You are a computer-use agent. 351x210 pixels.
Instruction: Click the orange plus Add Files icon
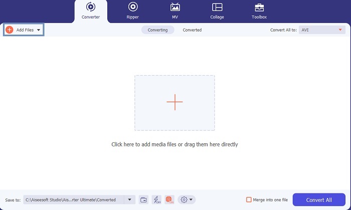click(x=10, y=30)
